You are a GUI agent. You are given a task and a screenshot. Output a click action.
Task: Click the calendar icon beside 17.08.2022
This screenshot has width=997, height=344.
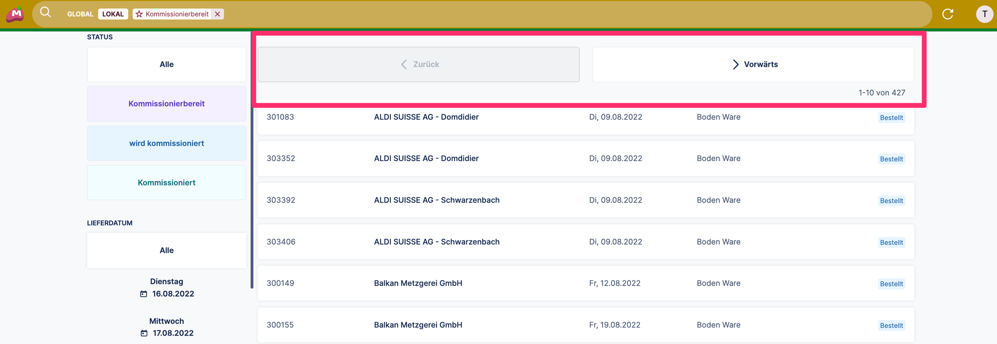pyautogui.click(x=144, y=333)
